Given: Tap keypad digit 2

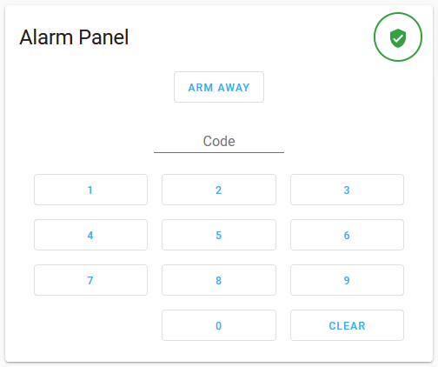Looking at the screenshot, I should tap(219, 190).
